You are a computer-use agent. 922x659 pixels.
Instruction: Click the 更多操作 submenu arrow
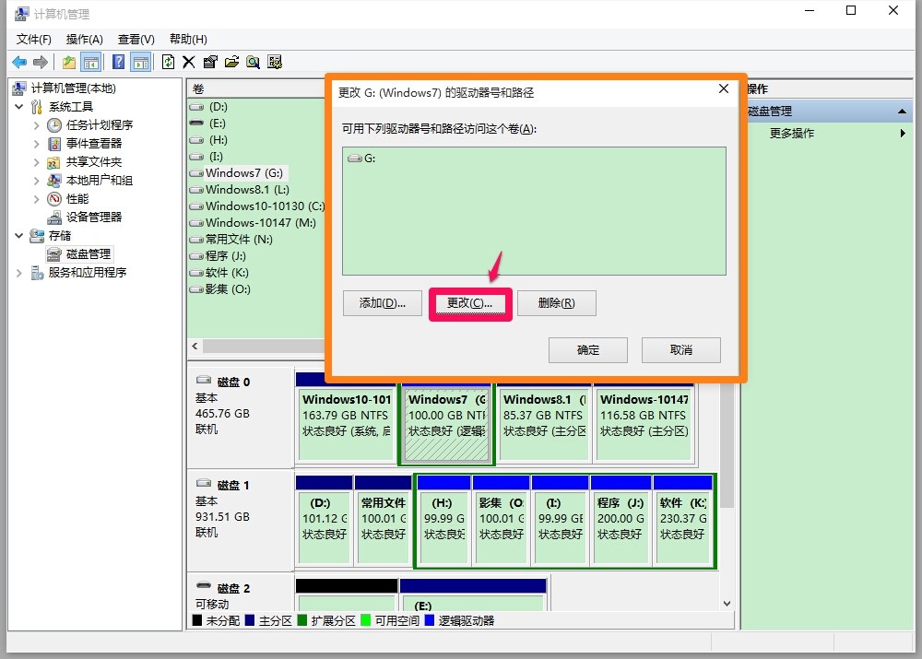click(903, 134)
